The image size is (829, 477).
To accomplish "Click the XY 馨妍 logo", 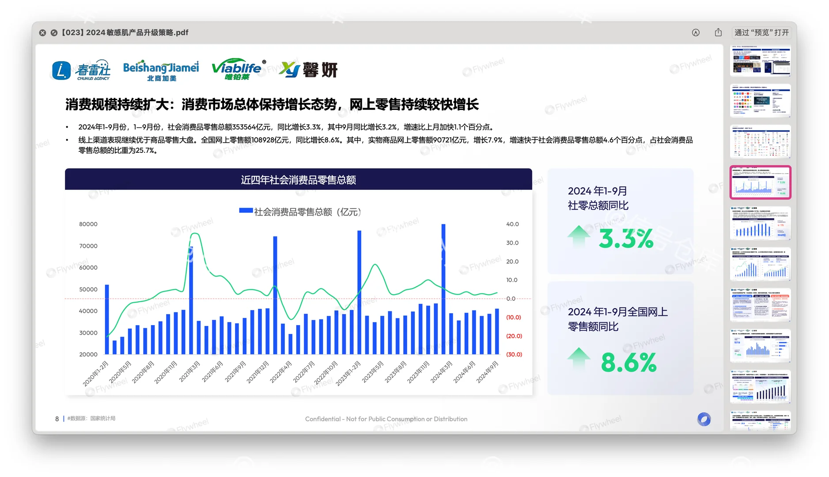I will coord(309,69).
